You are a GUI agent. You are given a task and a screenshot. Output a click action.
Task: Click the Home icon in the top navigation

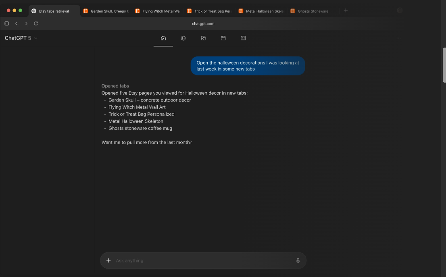tap(163, 38)
